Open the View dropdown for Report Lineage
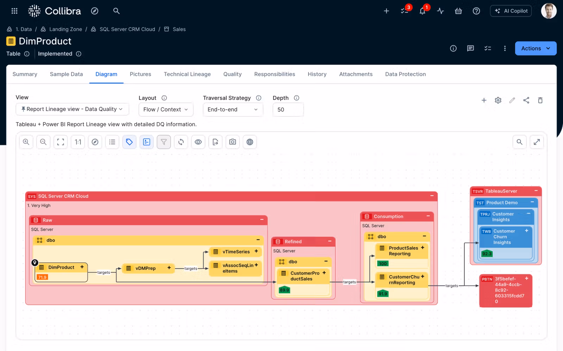This screenshot has height=351, width=563. [72, 109]
